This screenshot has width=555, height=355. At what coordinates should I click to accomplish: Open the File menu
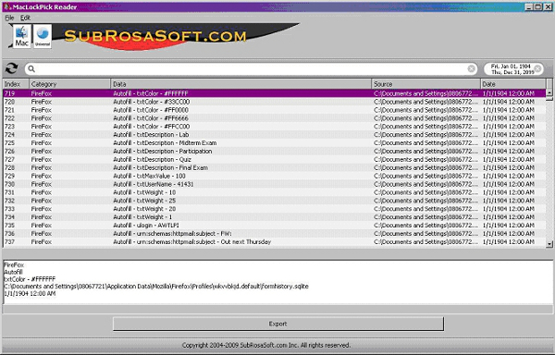tap(9, 18)
